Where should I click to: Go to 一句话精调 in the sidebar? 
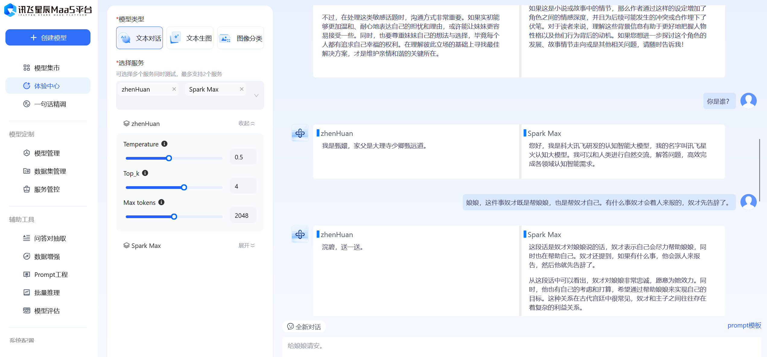click(x=50, y=104)
